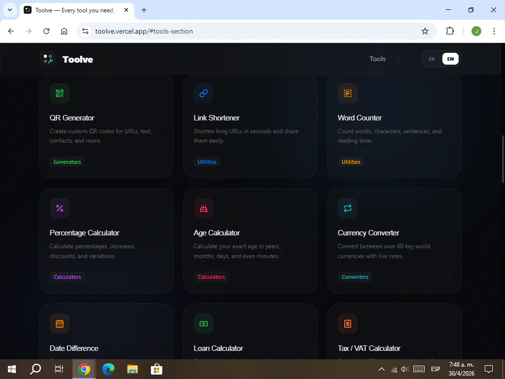Open the notification center icon
The image size is (505, 379).
489,369
